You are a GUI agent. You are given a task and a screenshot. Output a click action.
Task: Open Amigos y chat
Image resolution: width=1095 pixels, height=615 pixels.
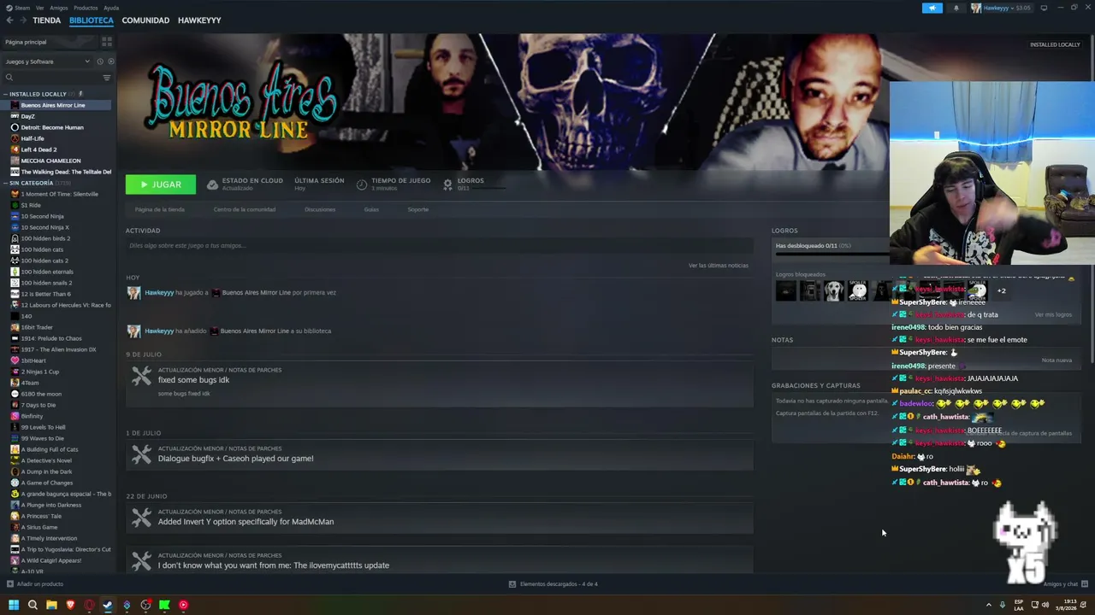[1061, 584]
